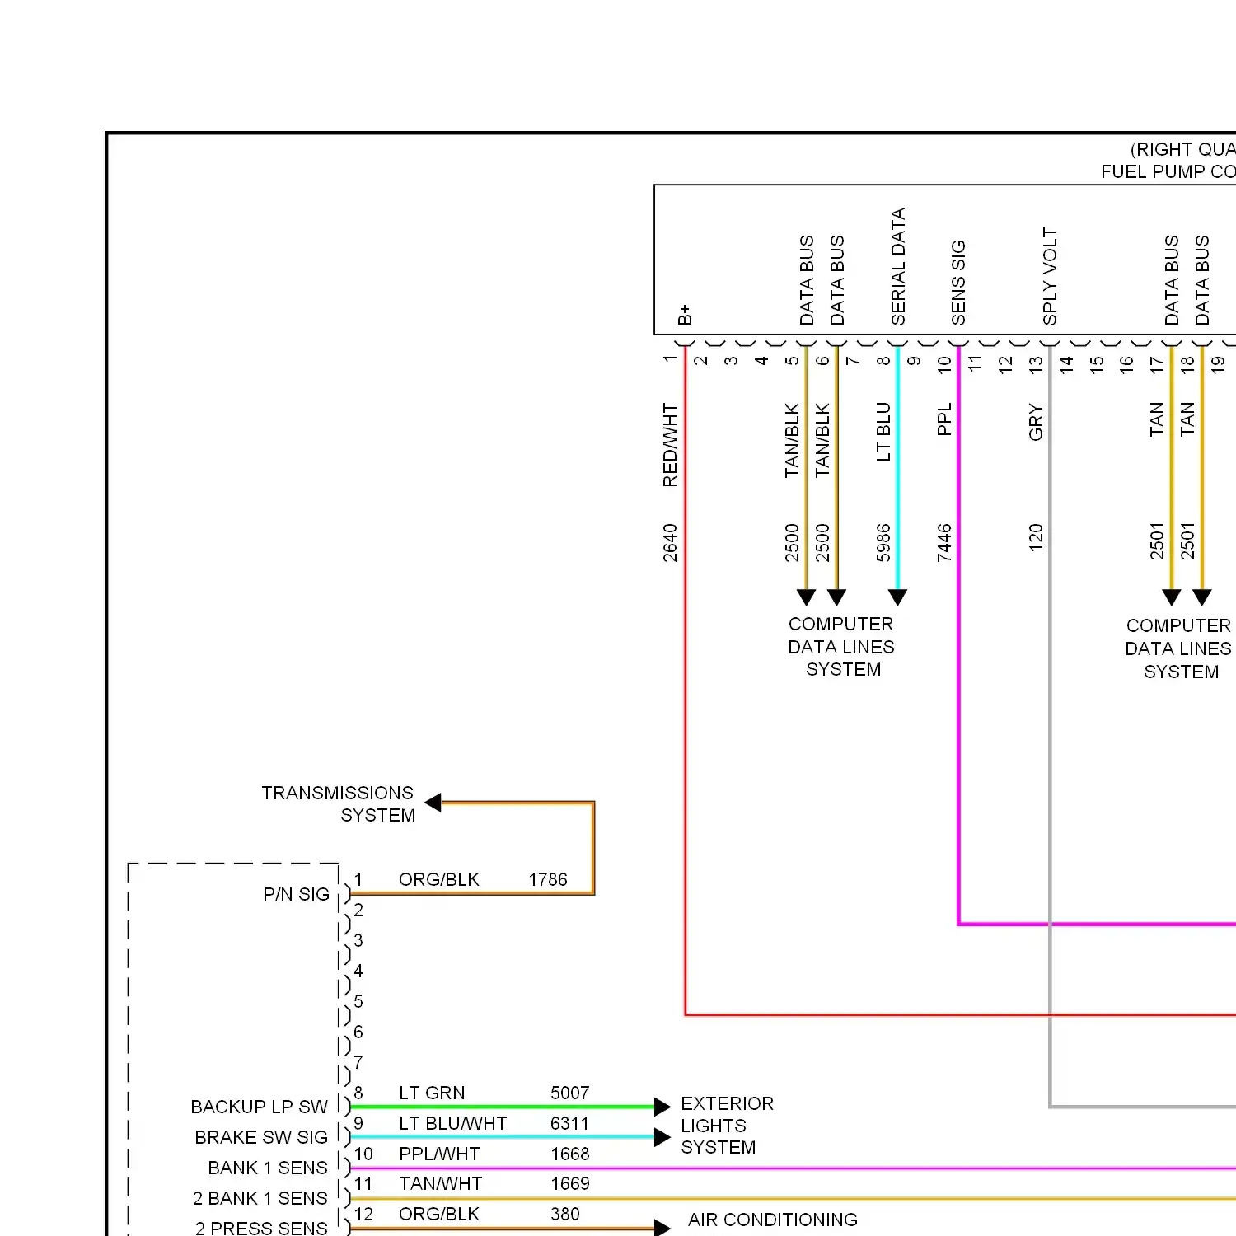Click the left COMPUTER DATA LINES SYSTEM reference

[841, 647]
